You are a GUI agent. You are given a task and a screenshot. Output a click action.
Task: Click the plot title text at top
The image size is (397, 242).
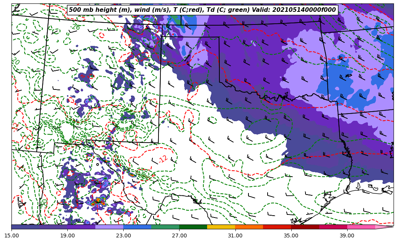click(202, 10)
